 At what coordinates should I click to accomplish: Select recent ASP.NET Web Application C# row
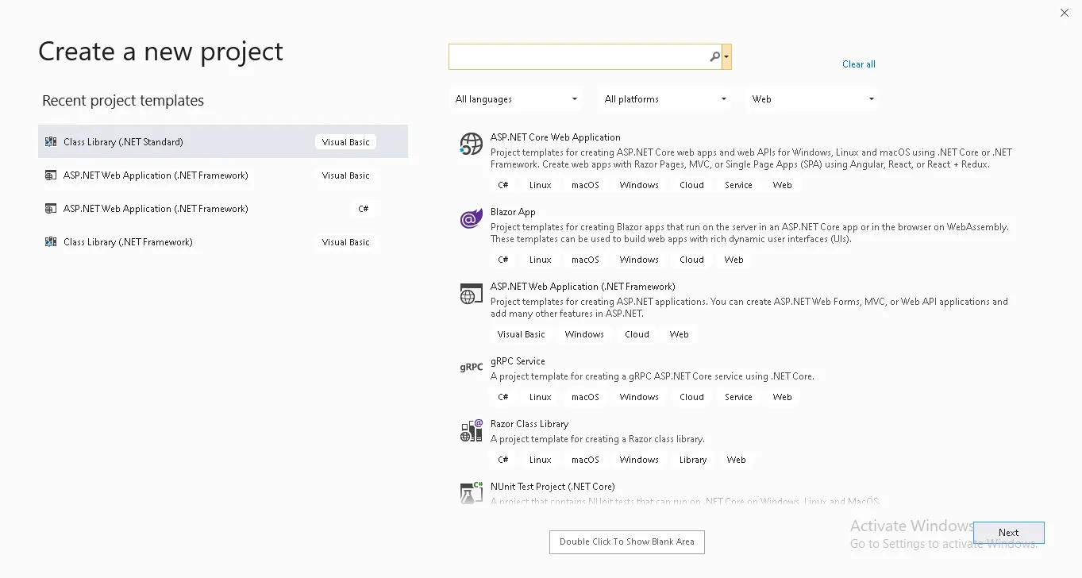[x=223, y=209]
